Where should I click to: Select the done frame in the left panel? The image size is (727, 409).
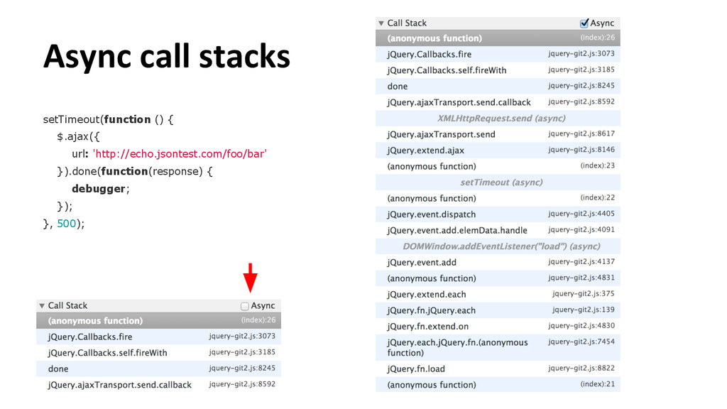(158, 369)
